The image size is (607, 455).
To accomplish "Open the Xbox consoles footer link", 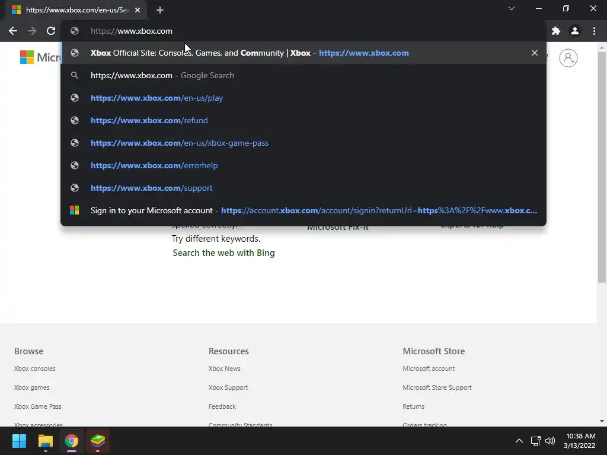I will pyautogui.click(x=35, y=369).
